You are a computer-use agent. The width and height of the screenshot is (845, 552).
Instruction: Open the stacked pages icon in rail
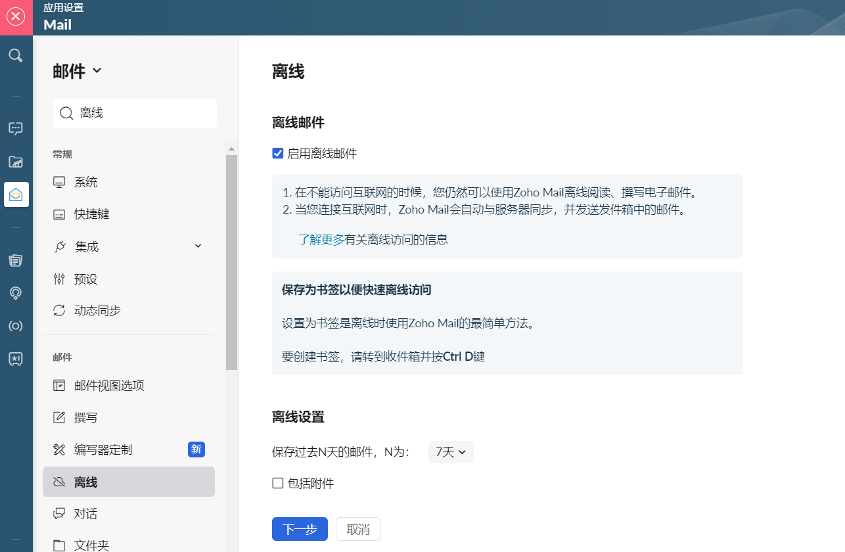coord(16,261)
